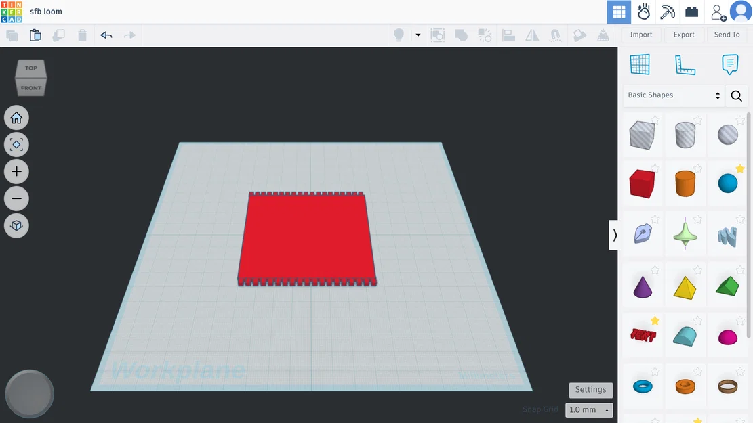Toggle orthographic perspective view cube icon
This screenshot has height=423, width=753.
16,225
